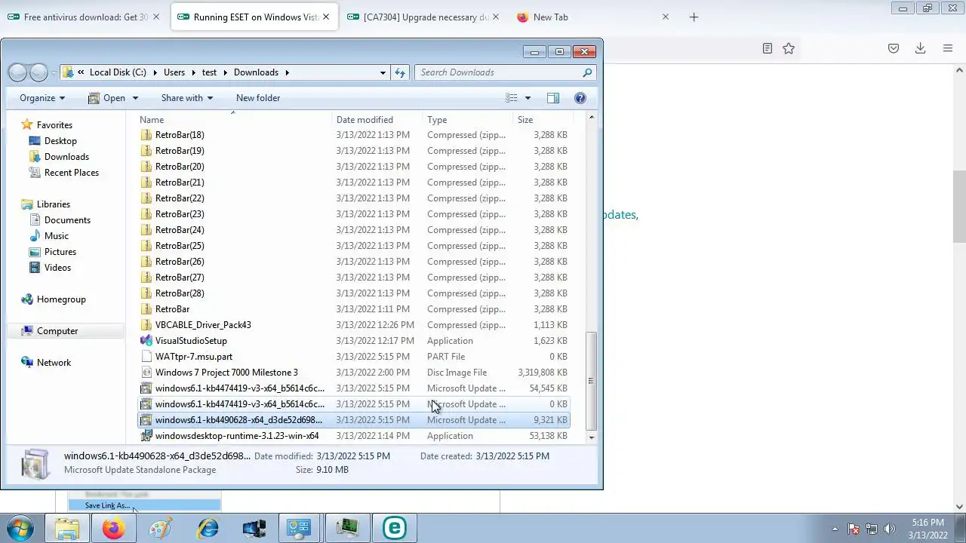Select Homegroup in navigation pane
Screen dimensions: 966x543
(61, 299)
